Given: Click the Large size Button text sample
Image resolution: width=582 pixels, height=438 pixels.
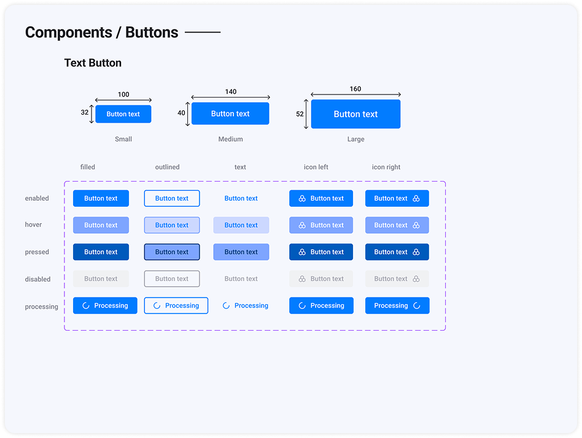Looking at the screenshot, I should click(x=355, y=114).
